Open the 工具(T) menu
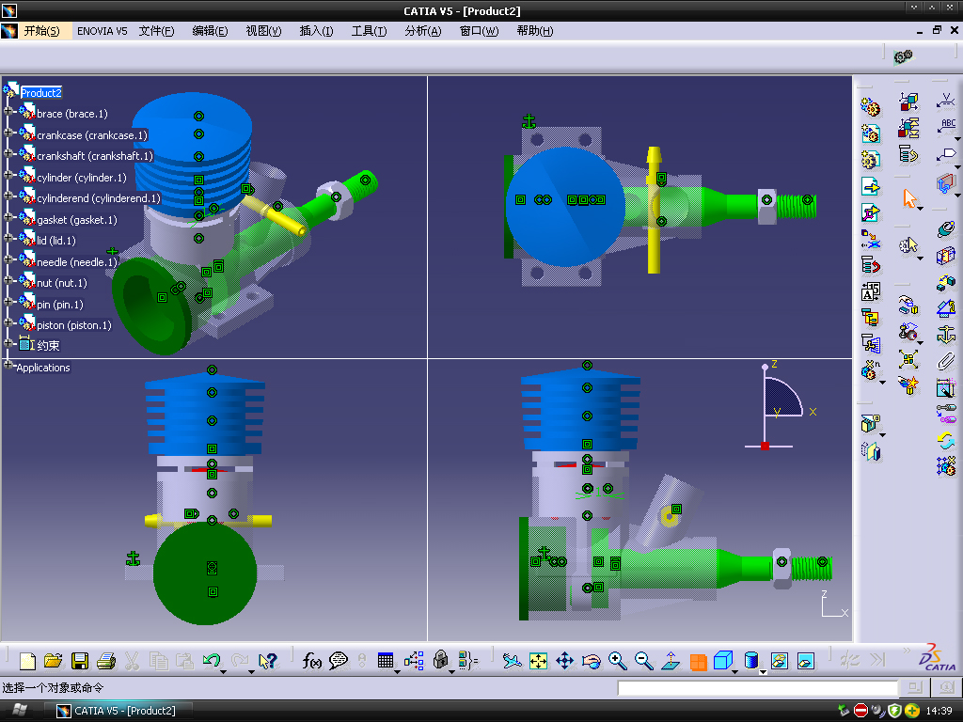 (369, 31)
